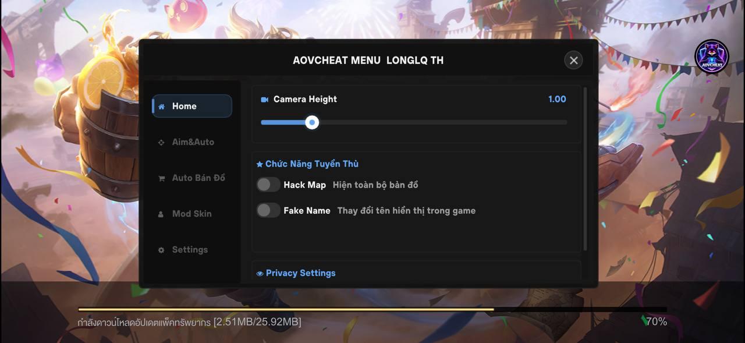Click the crosshair icon for Aim&Auto
Viewport: 745px width, 343px height.
click(x=161, y=142)
